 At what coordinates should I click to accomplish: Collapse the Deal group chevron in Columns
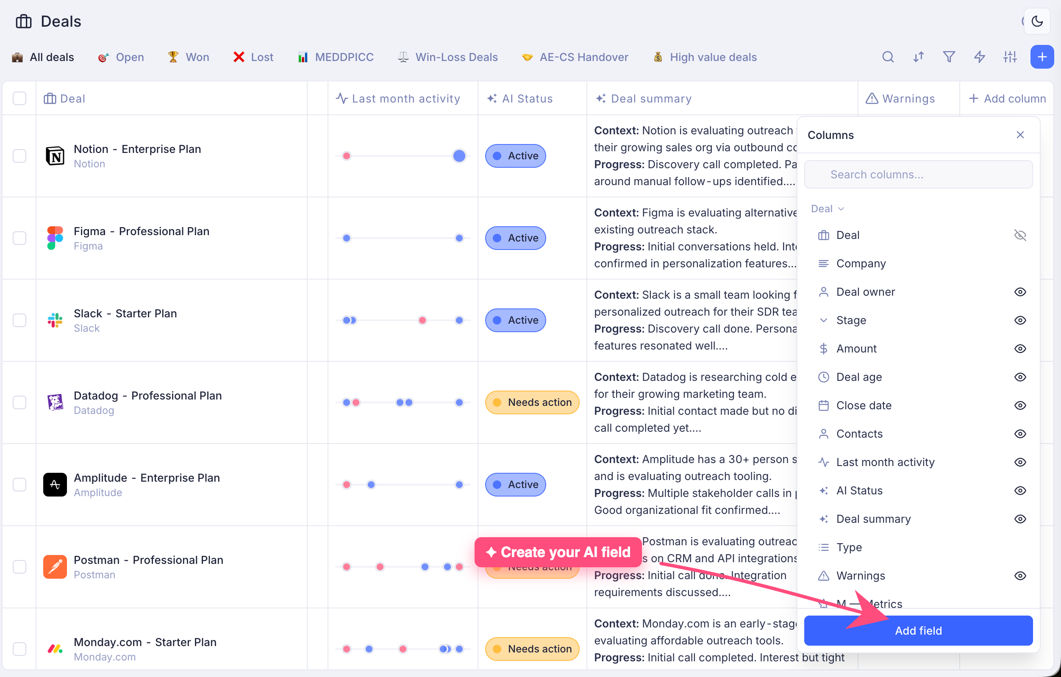(x=841, y=209)
